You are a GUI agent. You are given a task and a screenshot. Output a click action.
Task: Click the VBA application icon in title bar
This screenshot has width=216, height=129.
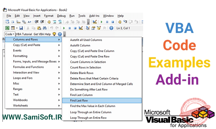(x=5, y=10)
